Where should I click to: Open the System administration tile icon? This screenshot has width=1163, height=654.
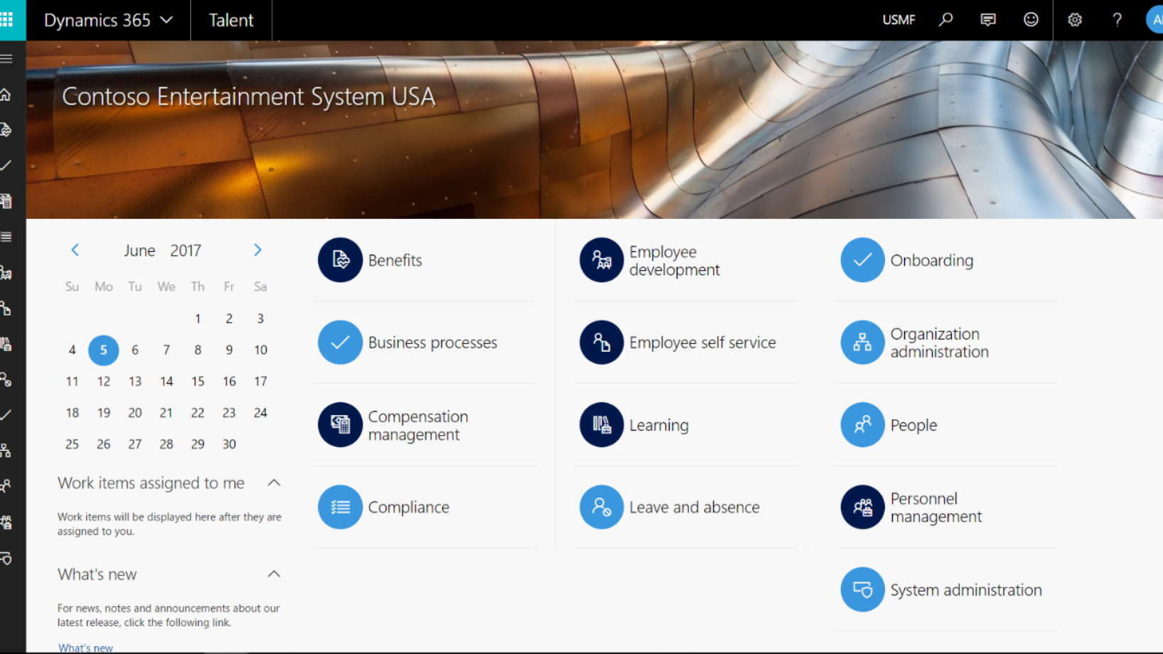click(x=862, y=589)
